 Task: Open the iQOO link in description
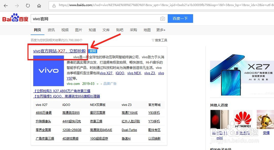click(120, 73)
